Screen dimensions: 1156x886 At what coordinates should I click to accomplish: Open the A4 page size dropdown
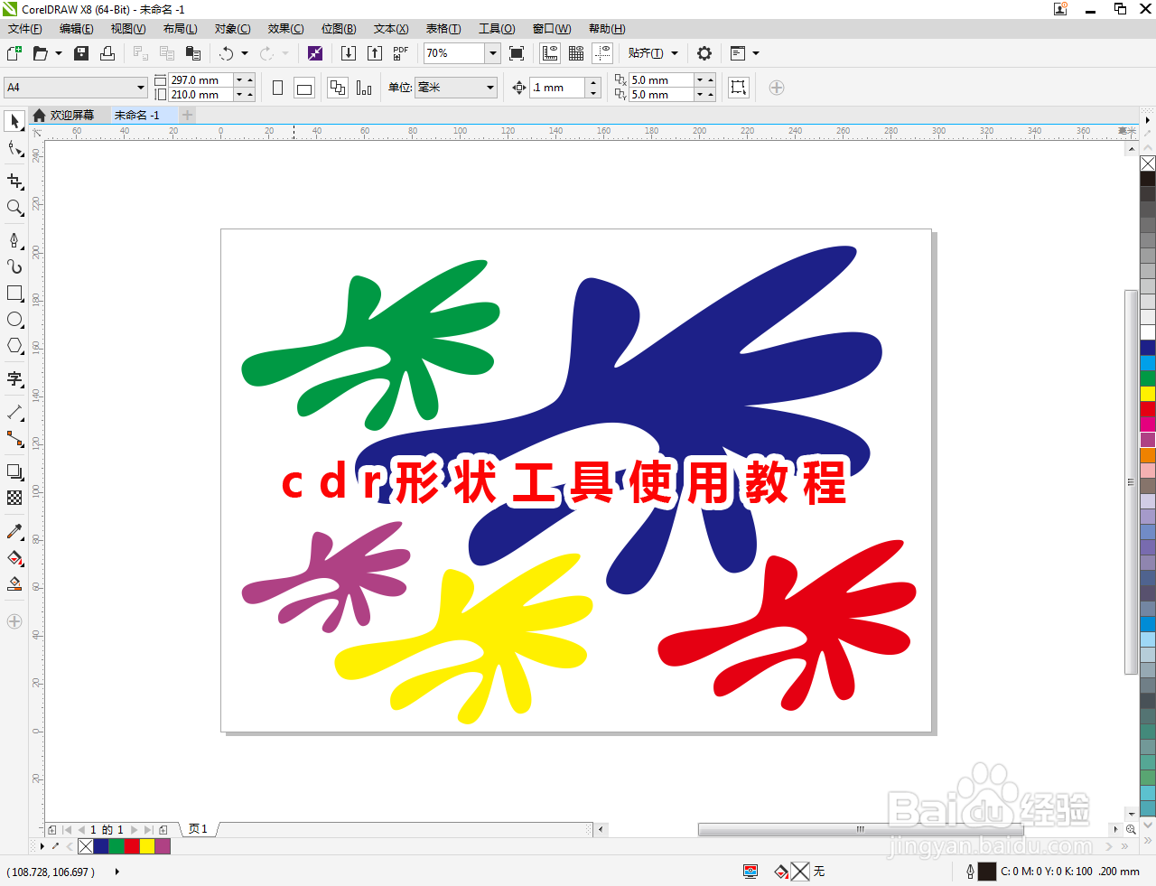click(x=140, y=87)
